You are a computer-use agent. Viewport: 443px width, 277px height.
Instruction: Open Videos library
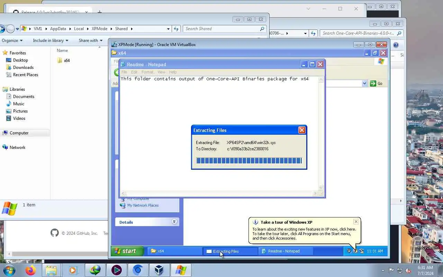click(x=19, y=118)
